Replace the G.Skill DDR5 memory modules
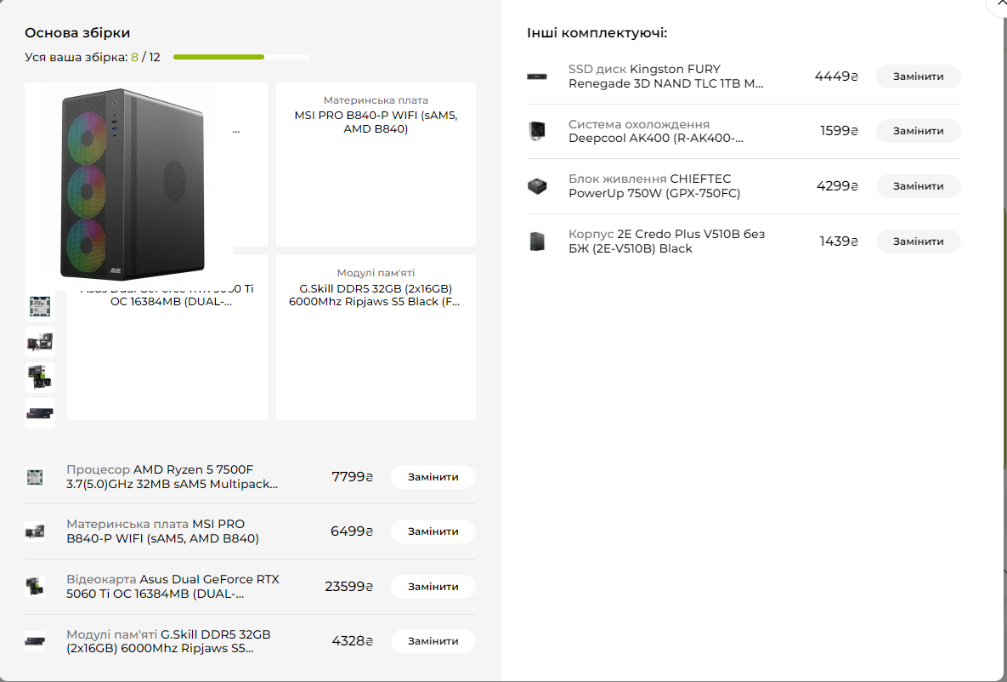The image size is (1007, 682). pyautogui.click(x=433, y=641)
